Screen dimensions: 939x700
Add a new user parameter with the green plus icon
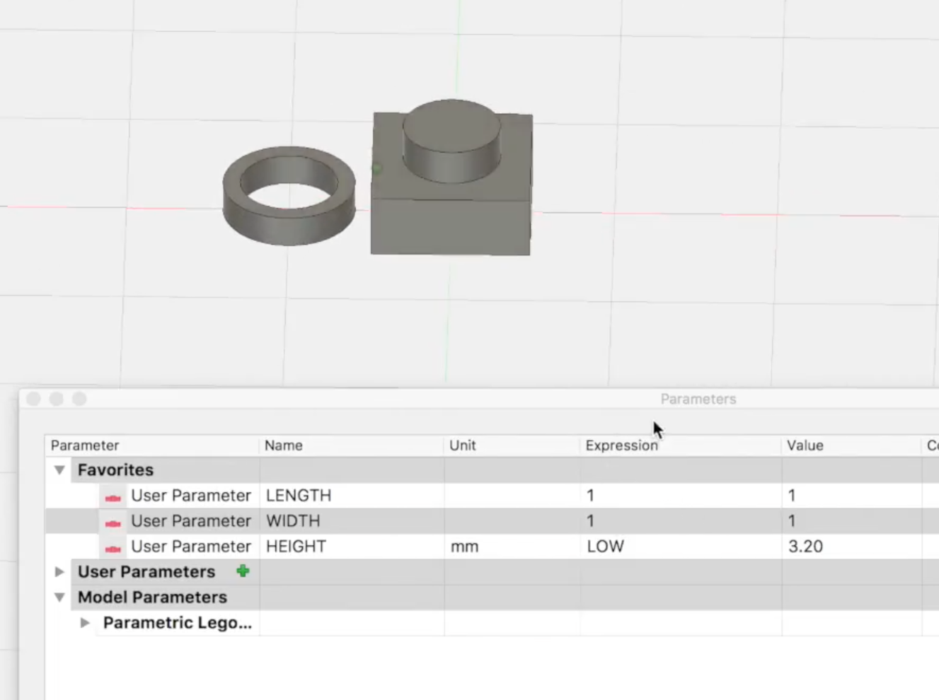point(243,571)
